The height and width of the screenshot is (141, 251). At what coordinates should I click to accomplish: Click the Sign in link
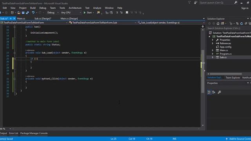(245, 8)
